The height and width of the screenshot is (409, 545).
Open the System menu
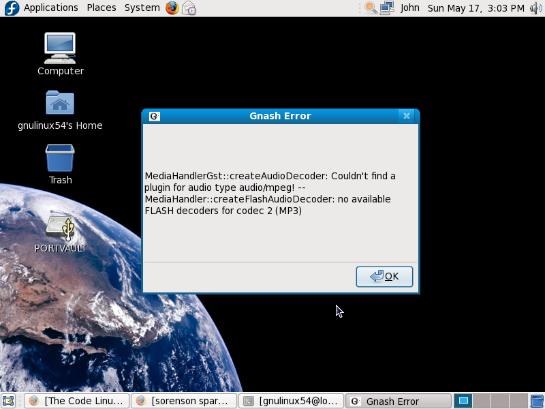[x=142, y=7]
